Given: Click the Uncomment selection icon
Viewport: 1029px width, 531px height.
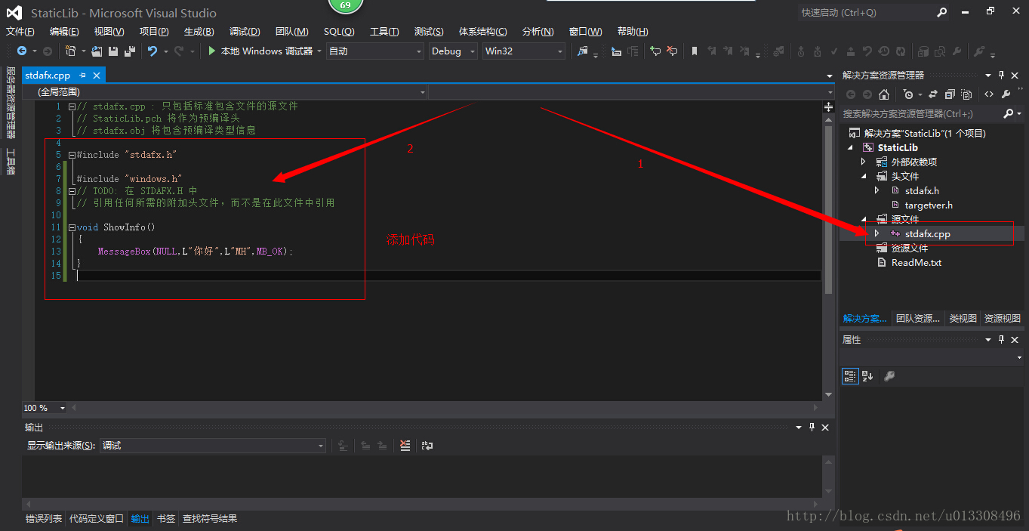Looking at the screenshot, I should [x=671, y=51].
